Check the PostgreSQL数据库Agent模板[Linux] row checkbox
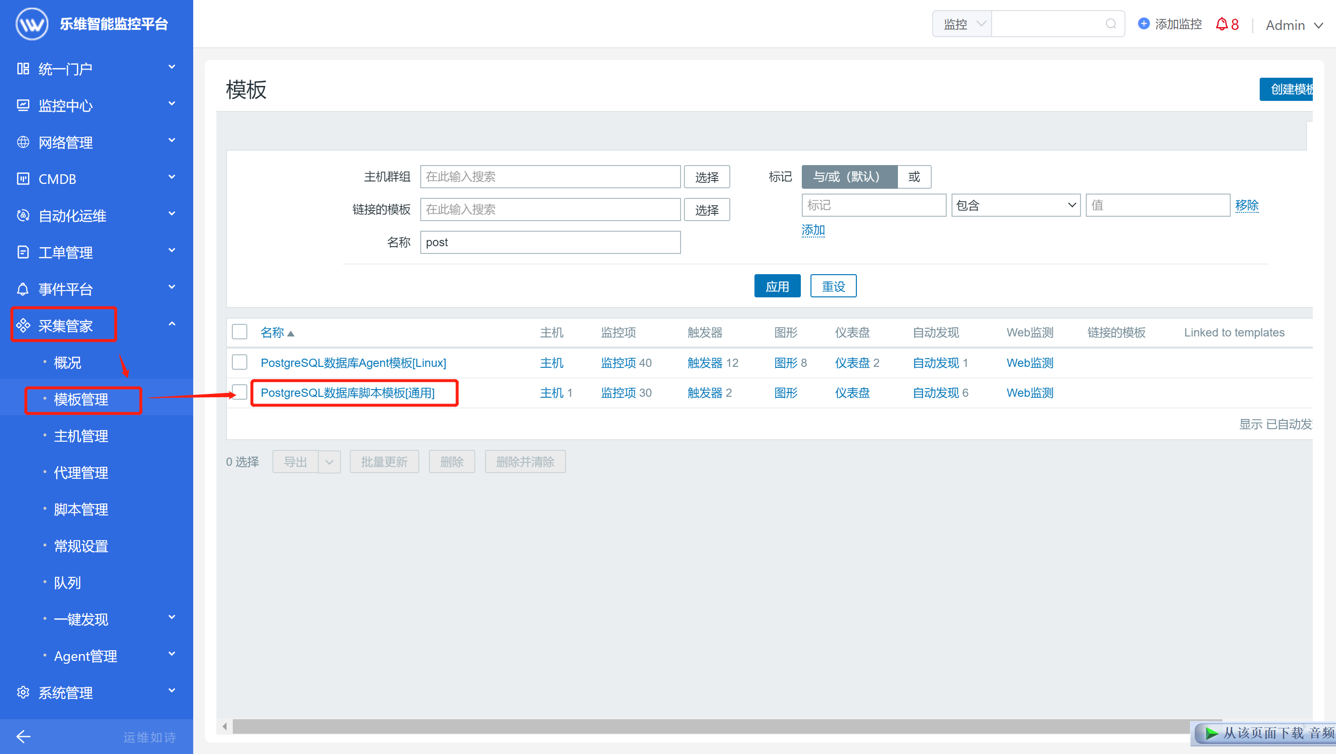Screen dimensions: 1336x754 pos(240,362)
